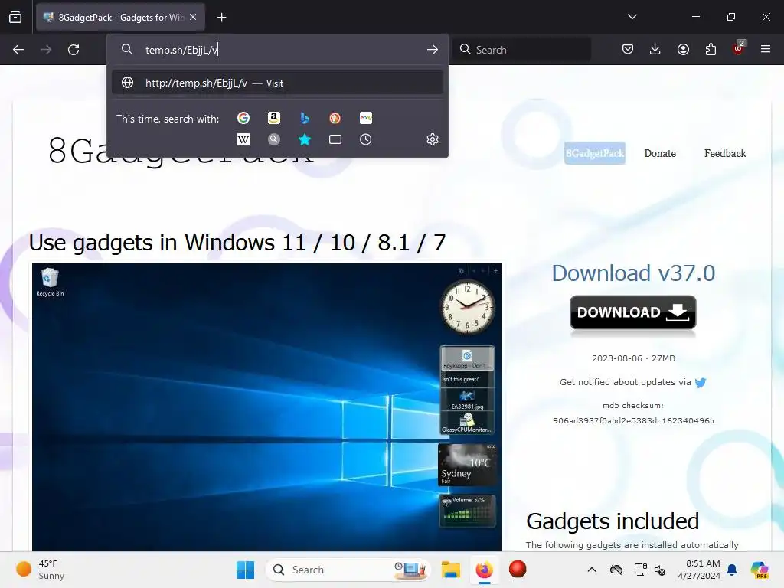Open the Twitter bird update link
The height and width of the screenshot is (588, 784).
[701, 383]
